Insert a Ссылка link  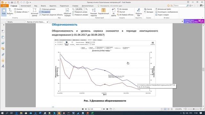point(148,9)
